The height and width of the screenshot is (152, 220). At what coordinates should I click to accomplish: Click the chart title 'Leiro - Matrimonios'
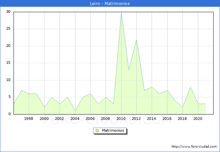[110, 3]
